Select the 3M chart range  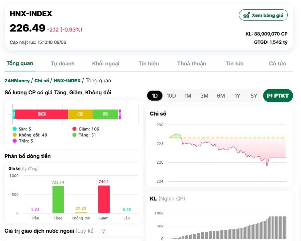coord(204,96)
